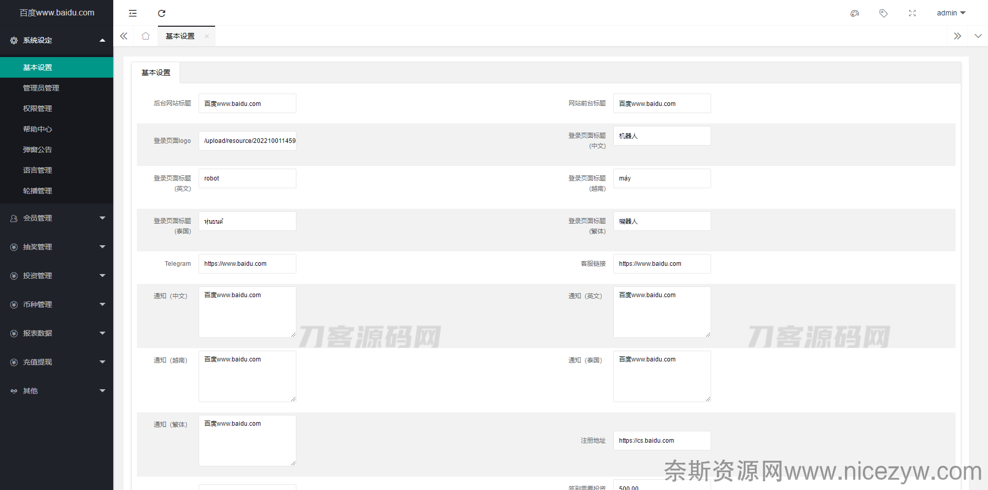Open 语言管理 in the sidebar

point(57,170)
